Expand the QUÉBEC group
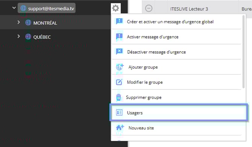Image resolution: width=252 pixels, height=147 pixels. tap(19, 36)
